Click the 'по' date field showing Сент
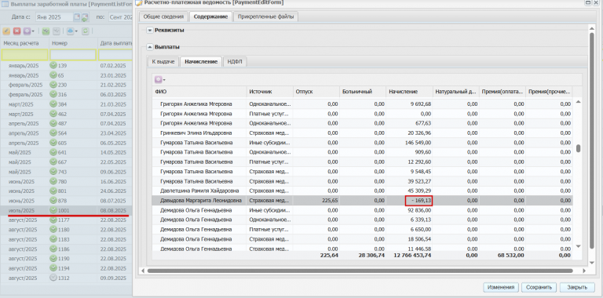The width and height of the screenshot is (603, 298). [x=120, y=17]
